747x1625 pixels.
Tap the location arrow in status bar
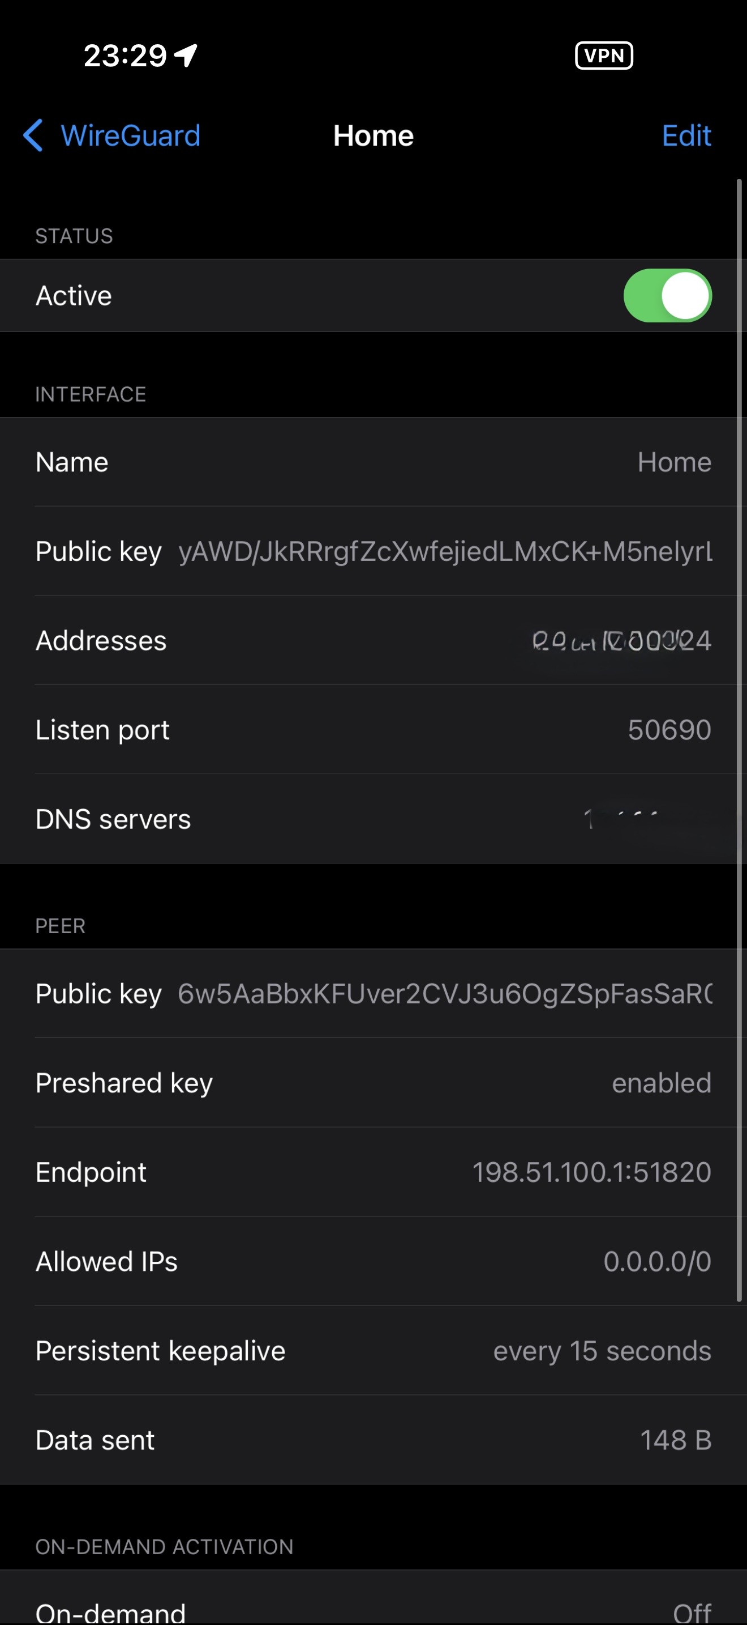(x=186, y=56)
